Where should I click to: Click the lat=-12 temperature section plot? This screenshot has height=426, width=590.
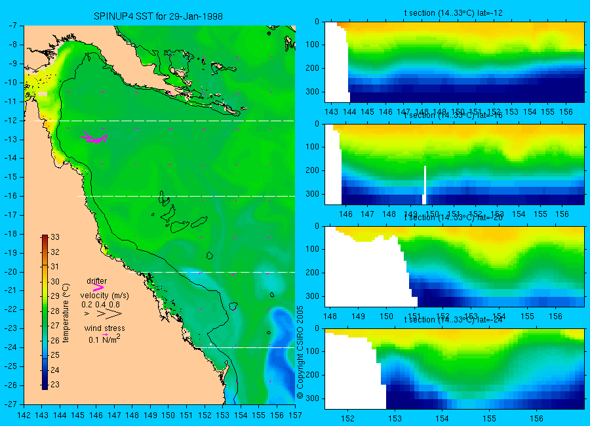point(454,62)
